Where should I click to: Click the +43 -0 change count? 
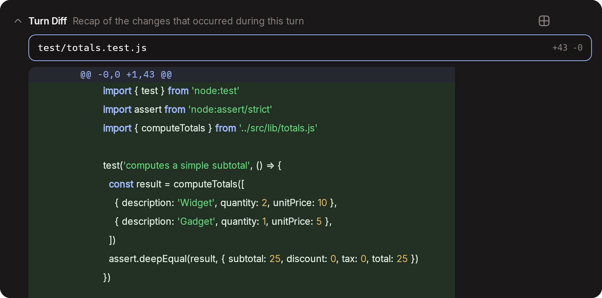pos(567,48)
